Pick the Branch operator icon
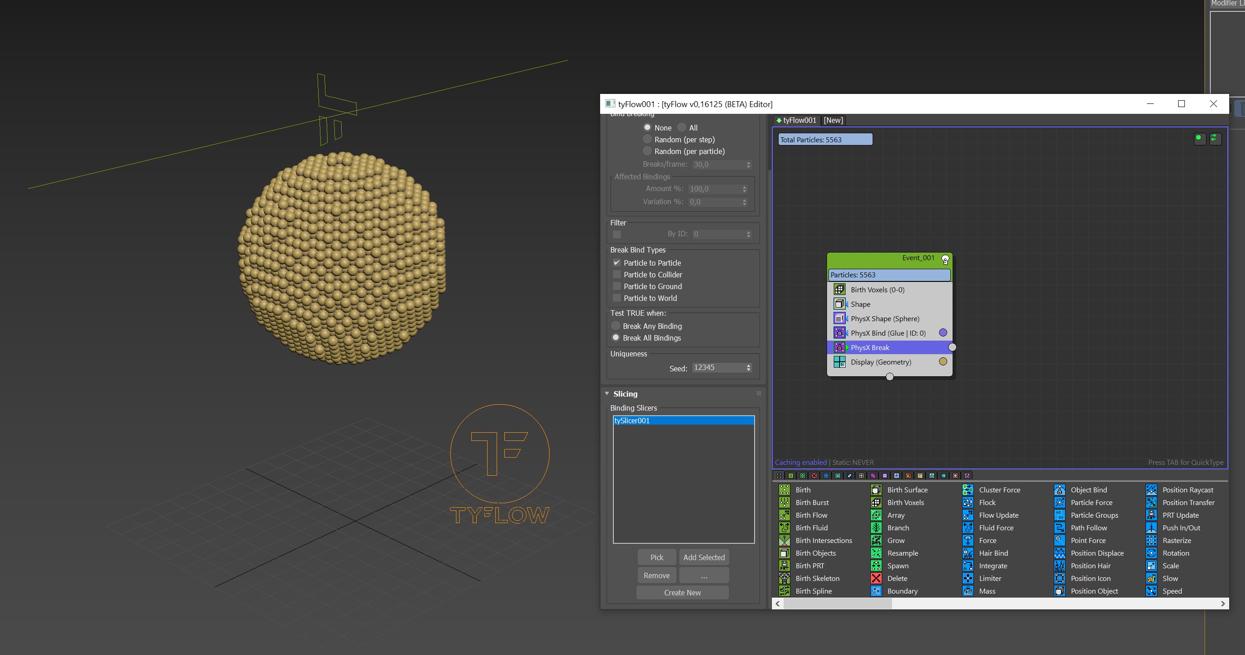 click(x=876, y=528)
